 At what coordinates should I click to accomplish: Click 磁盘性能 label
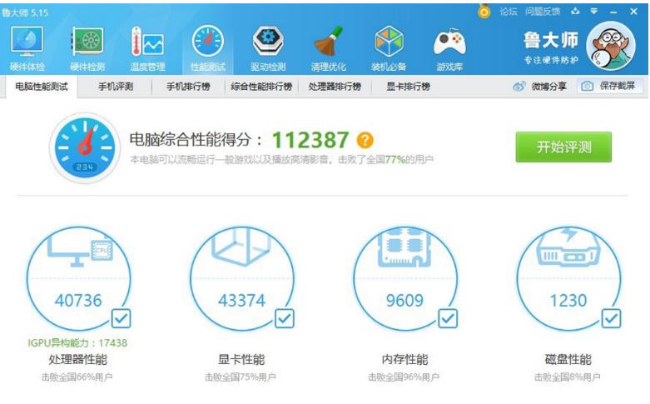(x=568, y=359)
